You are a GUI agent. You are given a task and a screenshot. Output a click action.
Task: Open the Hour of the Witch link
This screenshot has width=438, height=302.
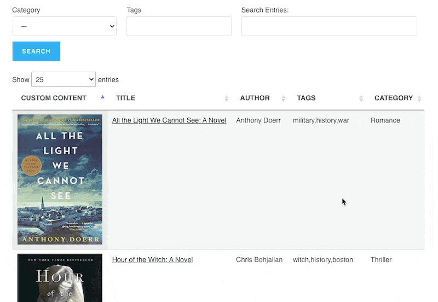(152, 260)
